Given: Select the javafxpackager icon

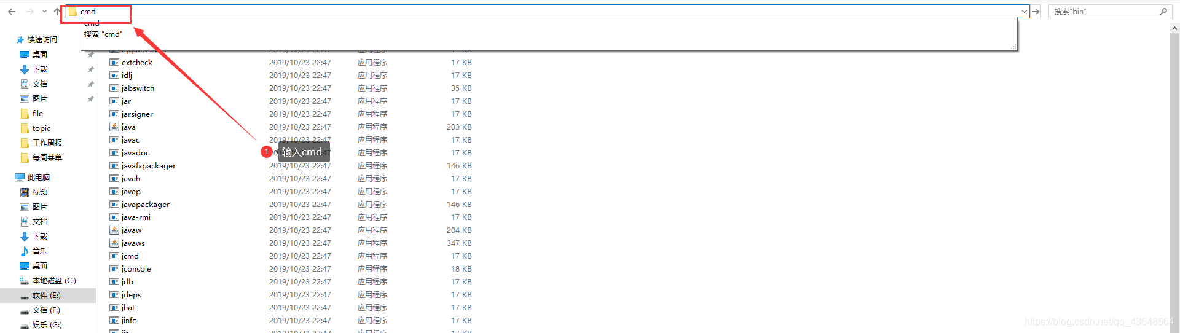Looking at the screenshot, I should coord(114,166).
